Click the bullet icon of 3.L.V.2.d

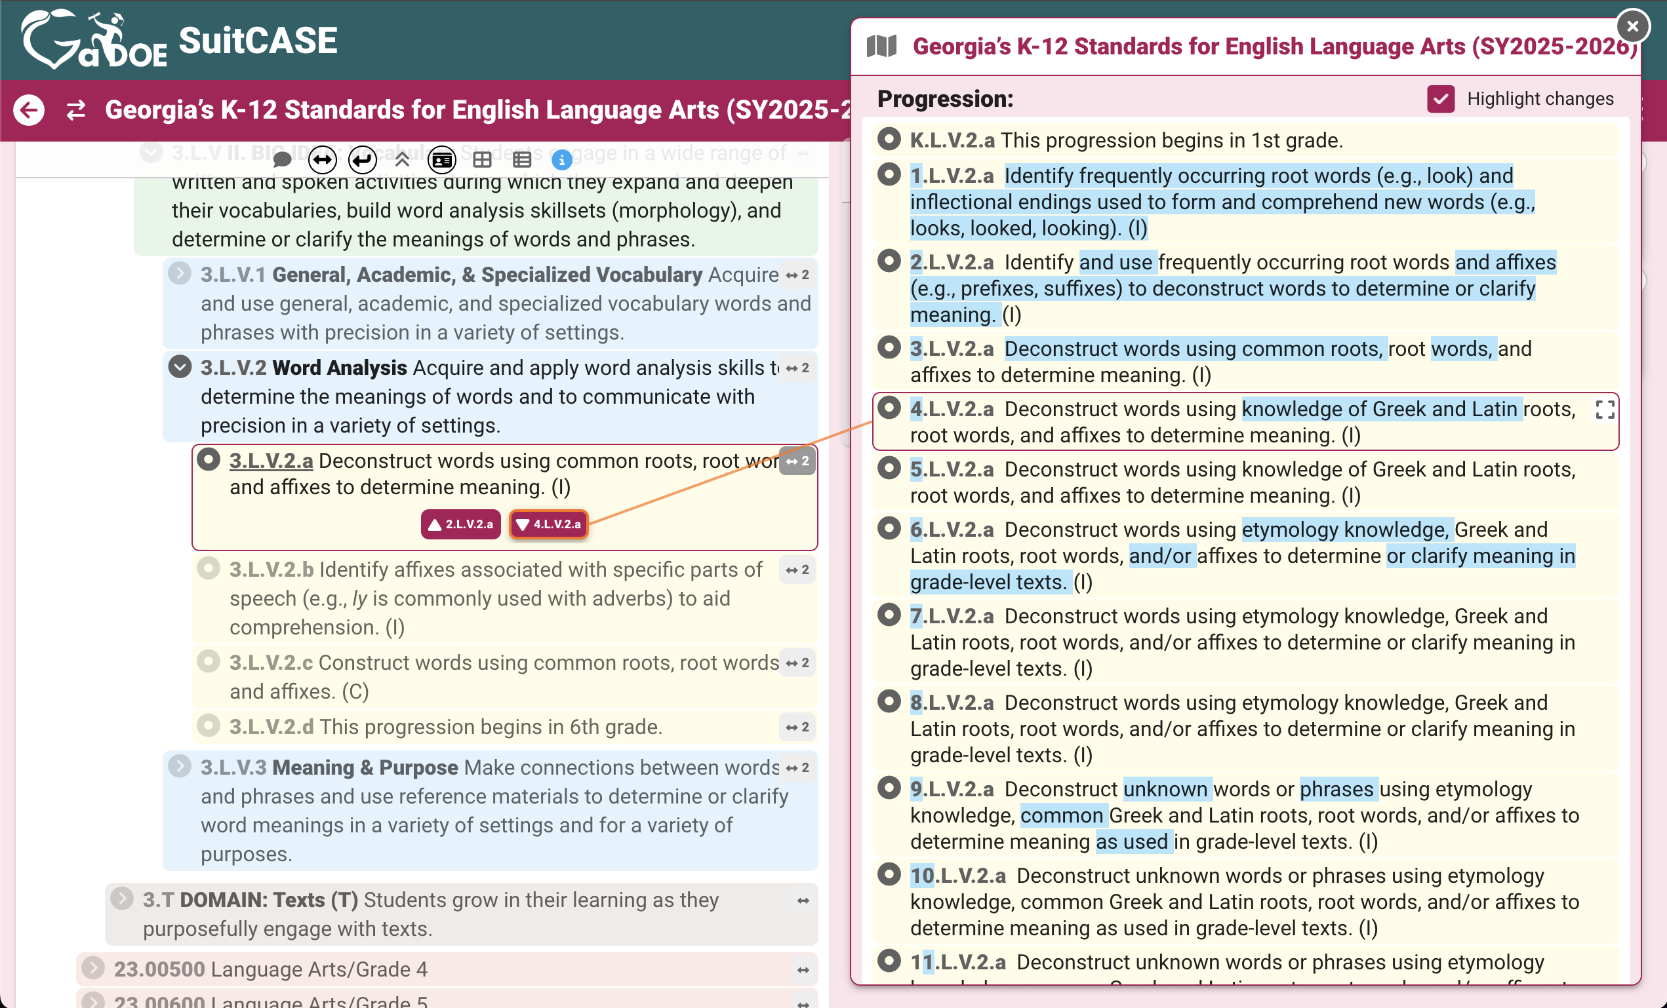click(209, 726)
